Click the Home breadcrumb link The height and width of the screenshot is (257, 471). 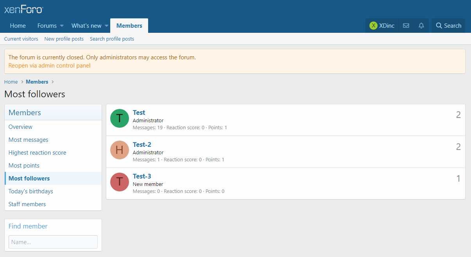[11, 82]
